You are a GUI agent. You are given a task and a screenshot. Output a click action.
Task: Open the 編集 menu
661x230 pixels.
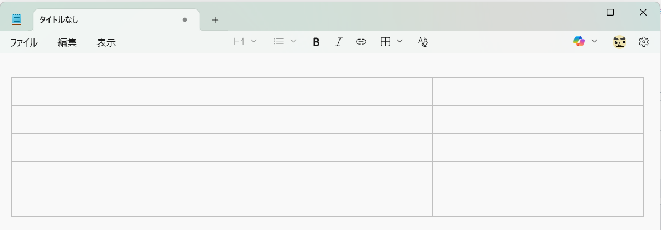[67, 42]
